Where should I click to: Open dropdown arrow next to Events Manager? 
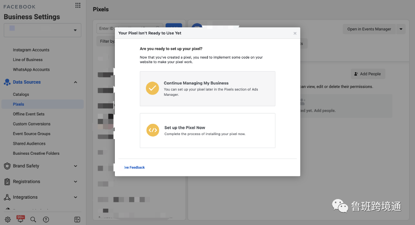point(401,29)
